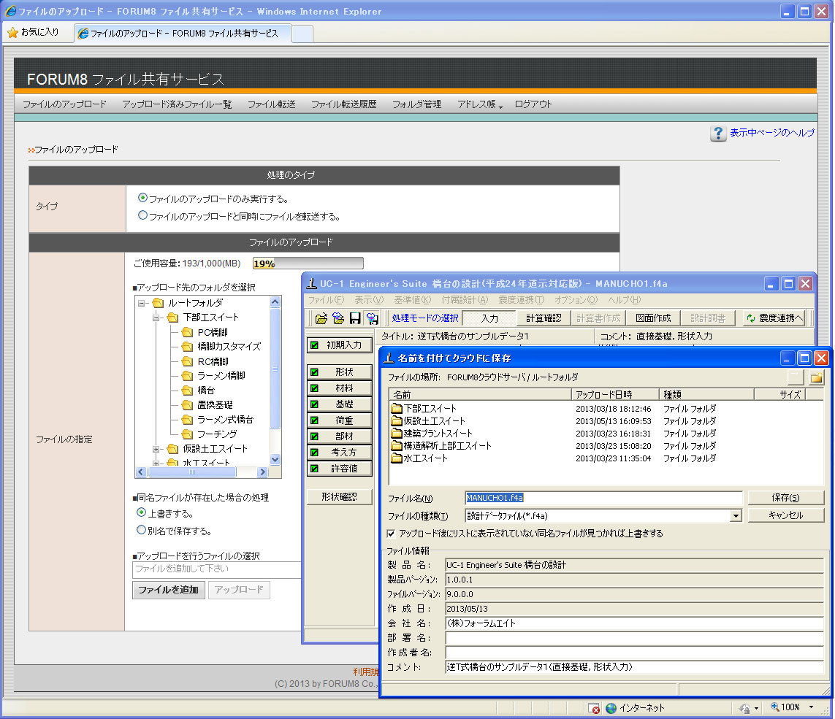Expand the 仮設土工スイート tree node
This screenshot has width=835, height=719.
[156, 449]
